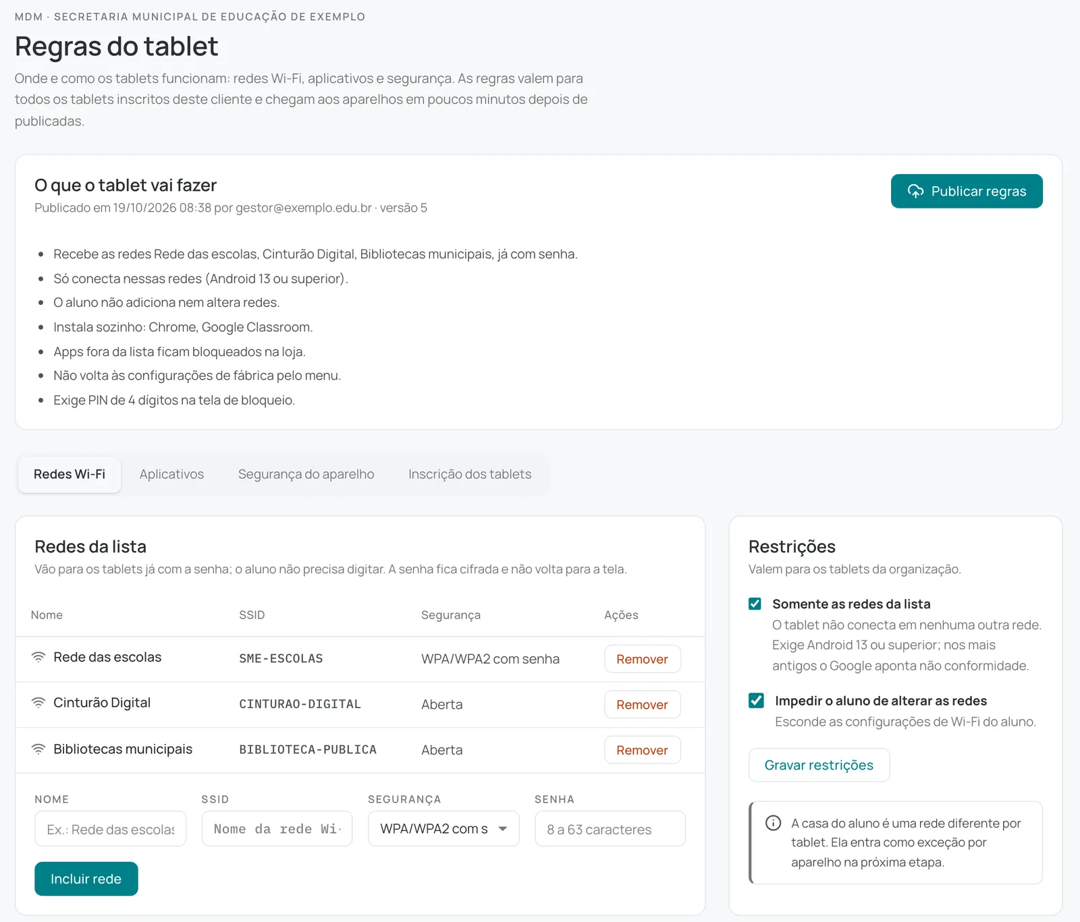Remove the Rede das escolas network
This screenshot has width=1080, height=922.
(642, 659)
